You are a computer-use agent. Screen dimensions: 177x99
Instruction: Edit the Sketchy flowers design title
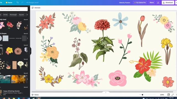[x=125, y=2]
